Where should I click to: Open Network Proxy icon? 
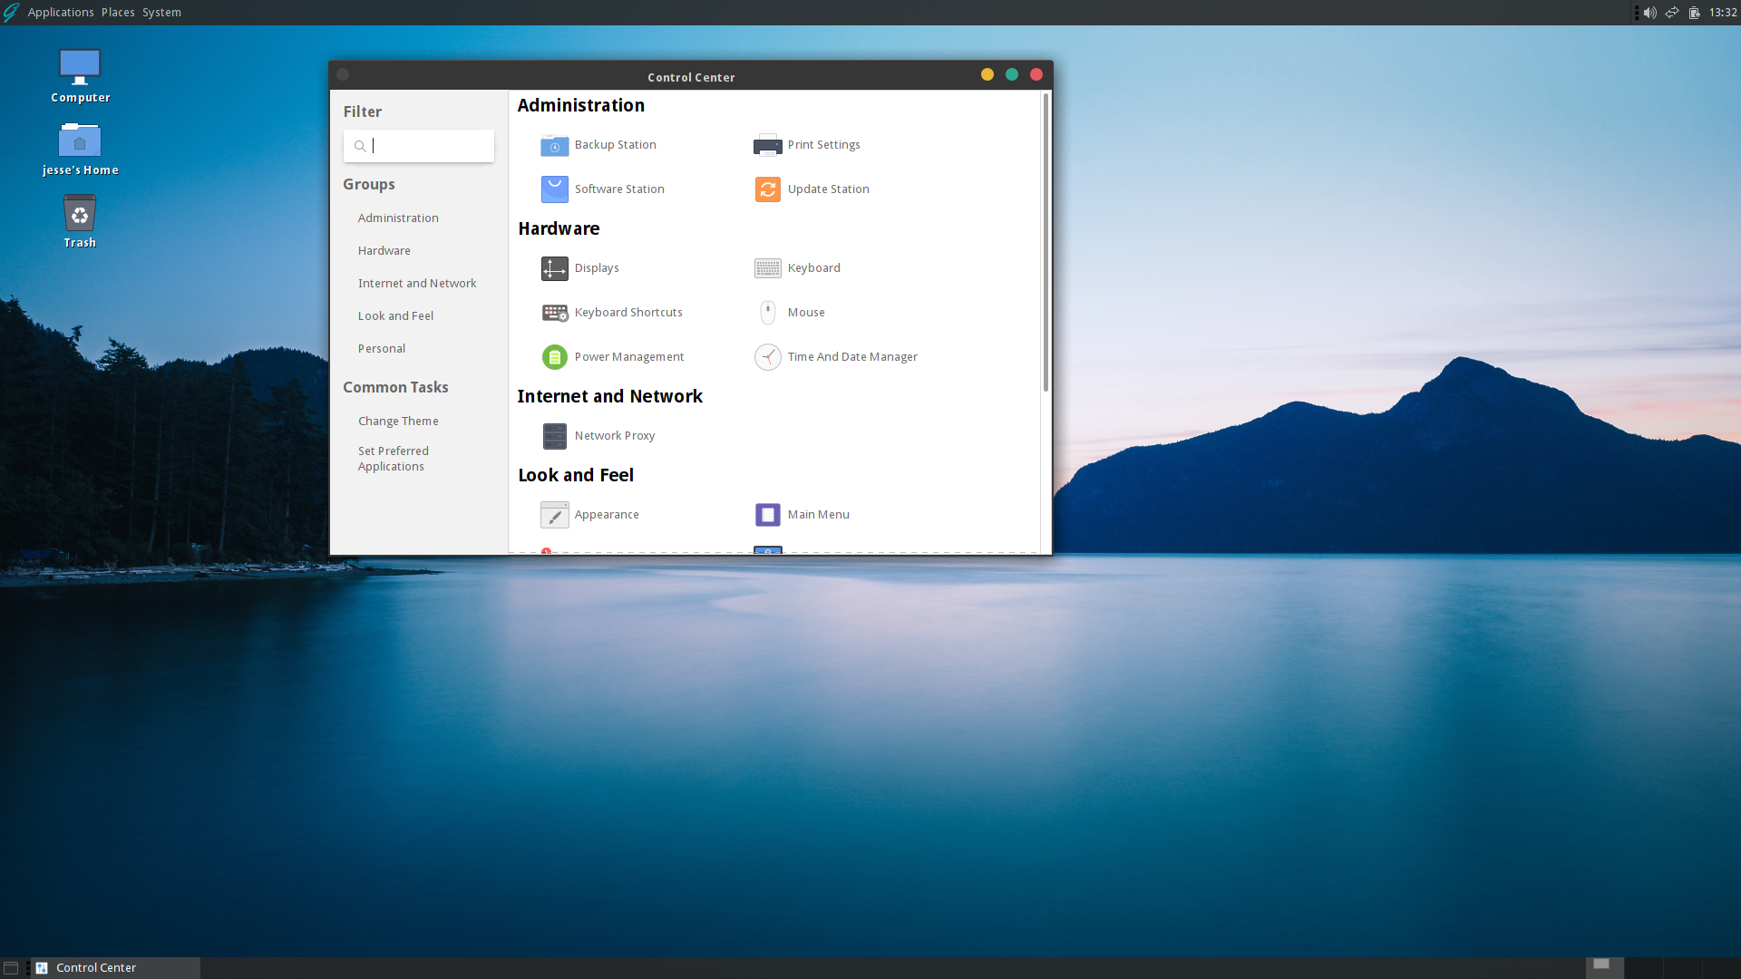pyautogui.click(x=554, y=436)
